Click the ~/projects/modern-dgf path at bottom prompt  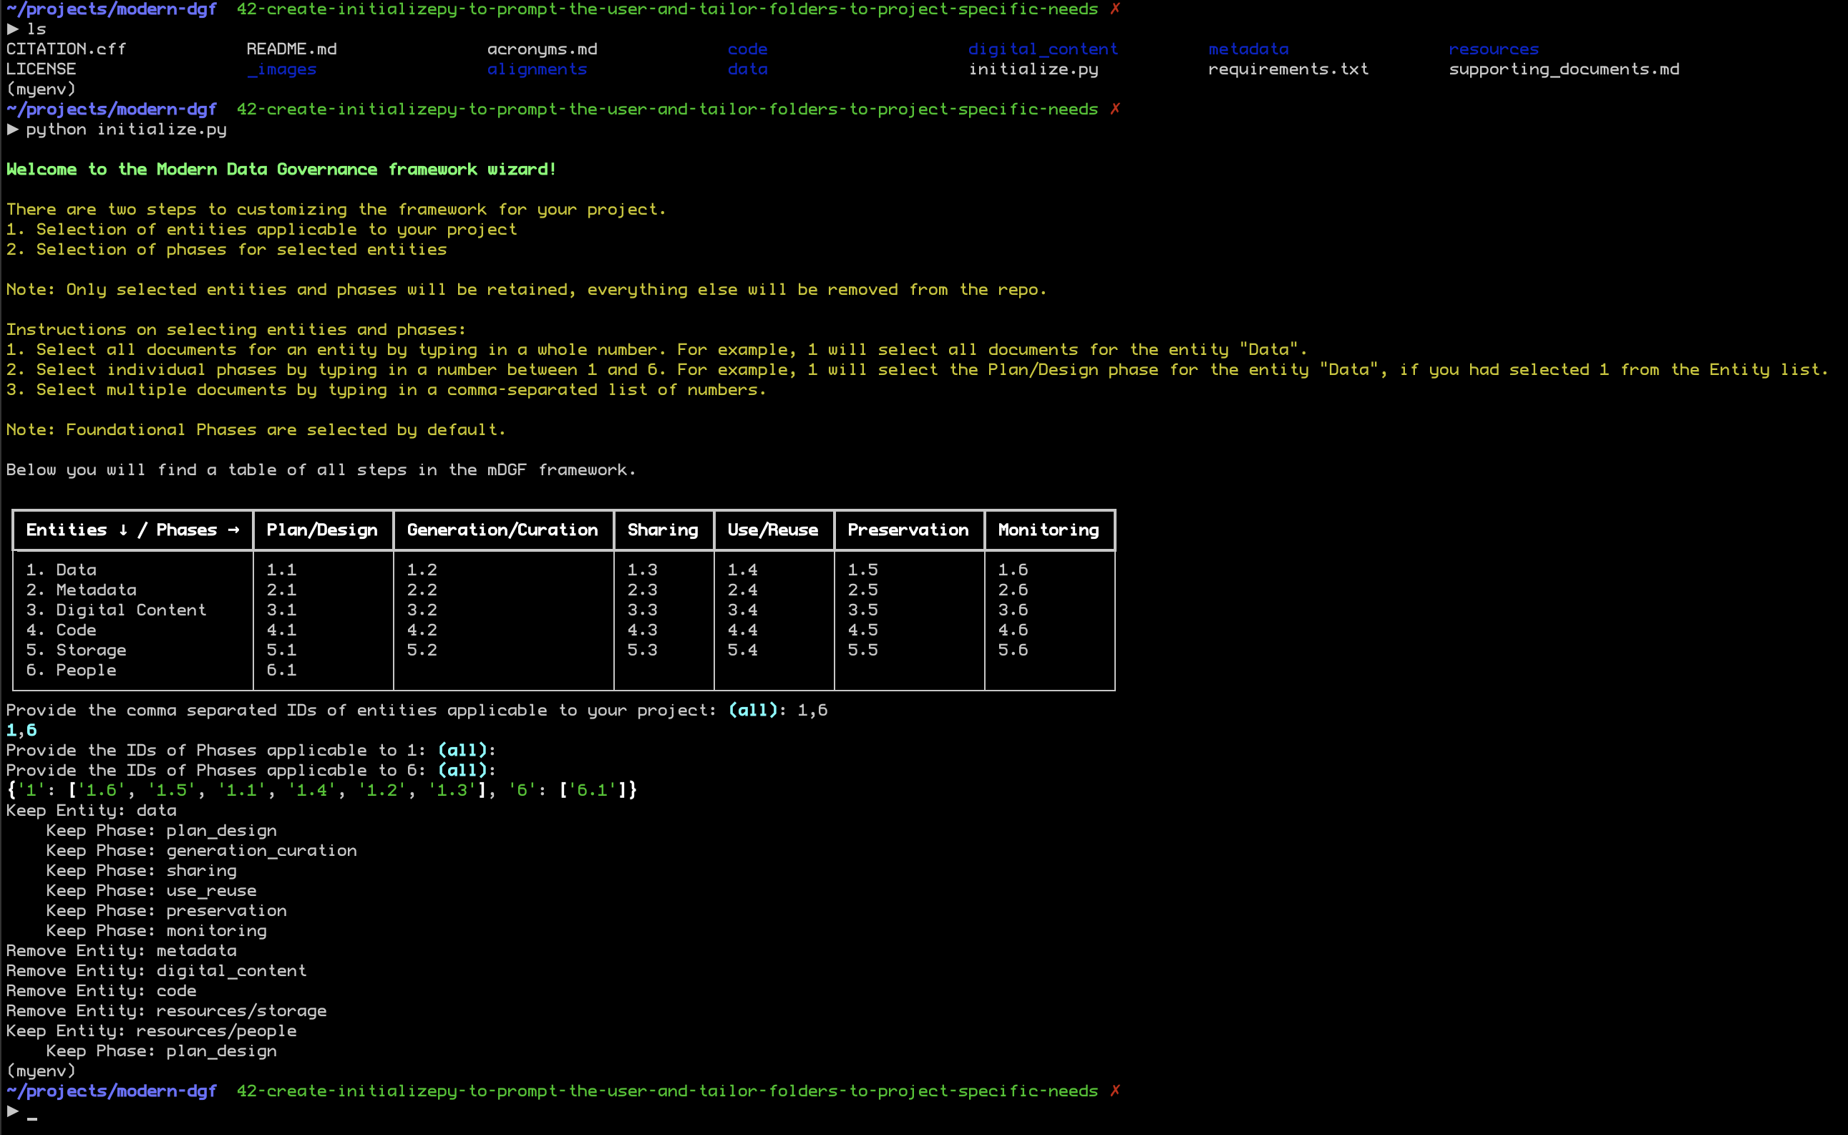[x=112, y=1091]
